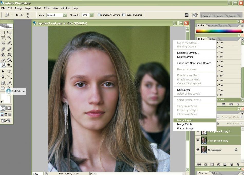Viewport: 244px width, 175px height.
Task: Select the Crop tool
Action: (x=3, y=43)
